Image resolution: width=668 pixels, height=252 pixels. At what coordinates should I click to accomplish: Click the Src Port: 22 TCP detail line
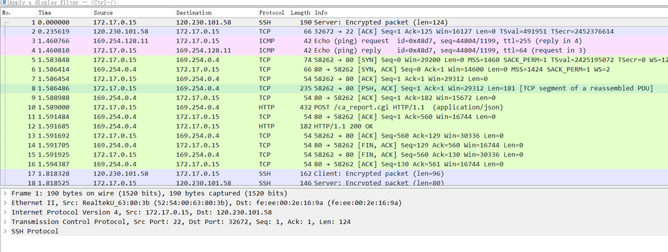(181, 222)
